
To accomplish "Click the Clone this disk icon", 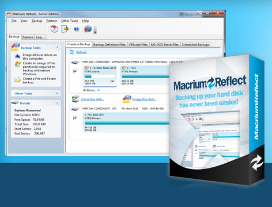I will (x=75, y=99).
